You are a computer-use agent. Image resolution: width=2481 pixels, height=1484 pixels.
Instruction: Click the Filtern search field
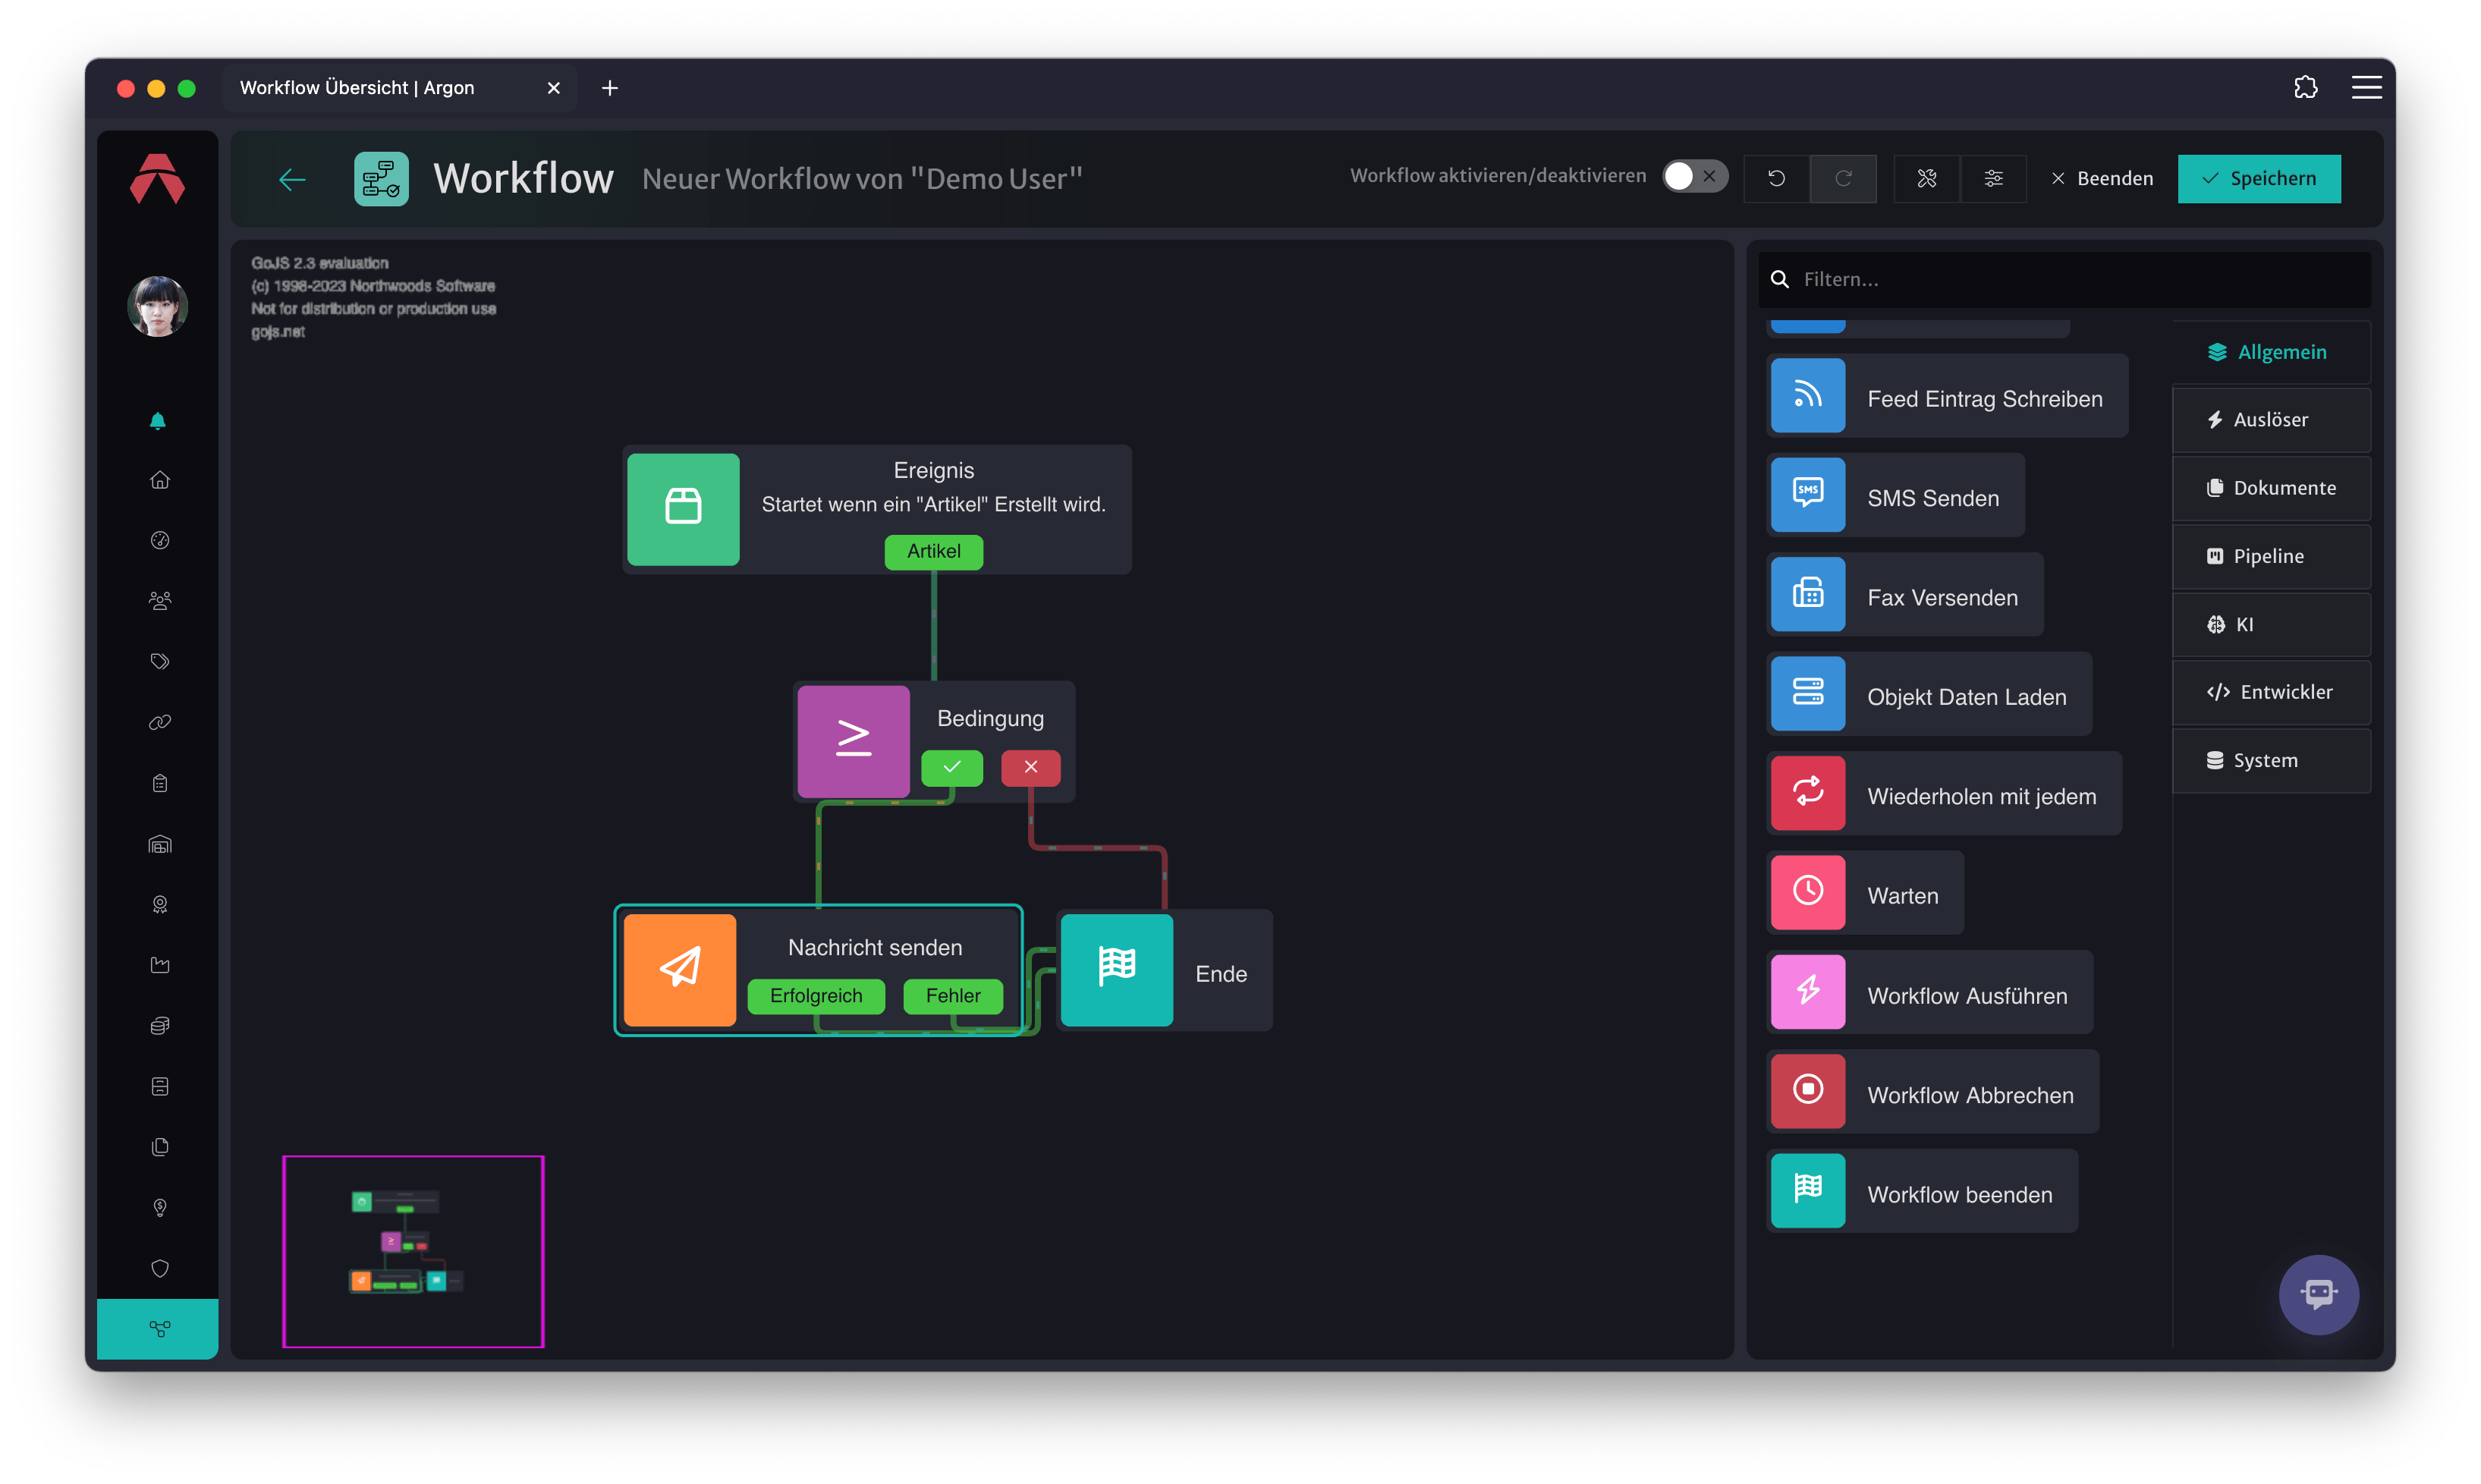2064,279
